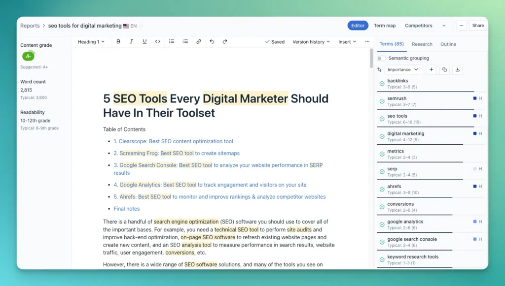Open the Google Search Console contents link
505x286 pixels.
point(218,169)
